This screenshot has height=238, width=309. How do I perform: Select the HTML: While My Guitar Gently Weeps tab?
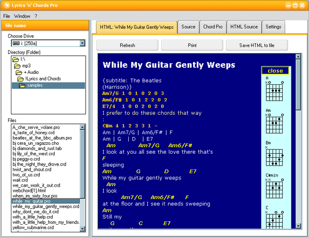click(136, 27)
